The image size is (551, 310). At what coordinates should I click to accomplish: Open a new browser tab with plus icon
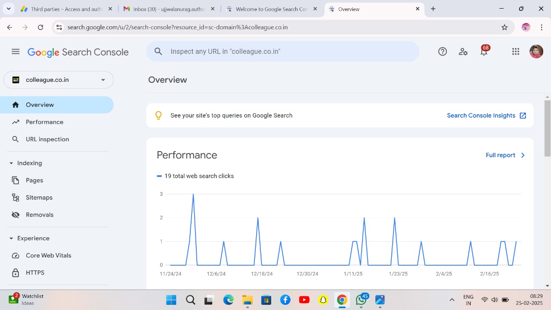point(433,9)
